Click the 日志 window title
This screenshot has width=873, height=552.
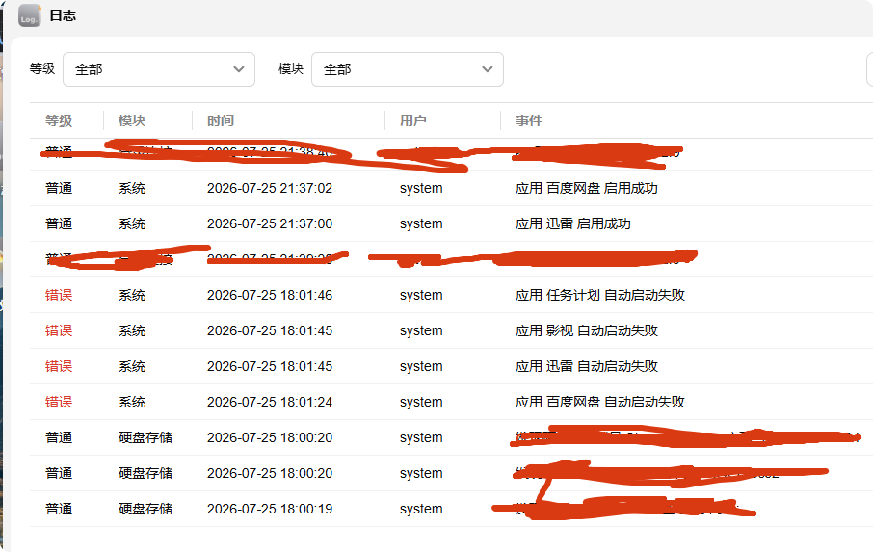coord(63,15)
